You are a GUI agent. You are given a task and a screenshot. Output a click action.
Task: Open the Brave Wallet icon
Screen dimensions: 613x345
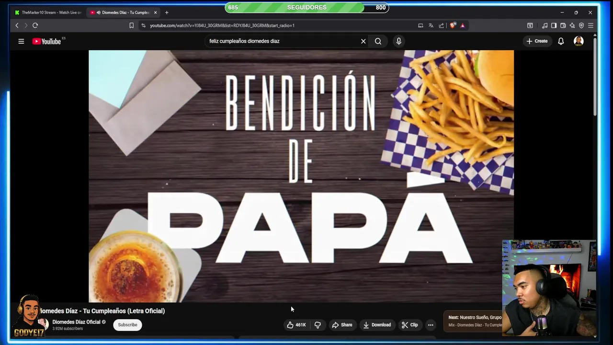(x=563, y=25)
